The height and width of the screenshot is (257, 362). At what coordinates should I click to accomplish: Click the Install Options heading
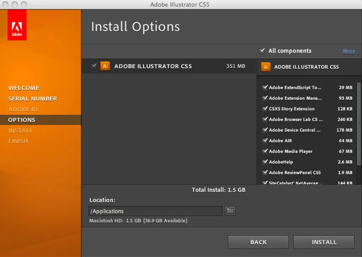pos(136,27)
